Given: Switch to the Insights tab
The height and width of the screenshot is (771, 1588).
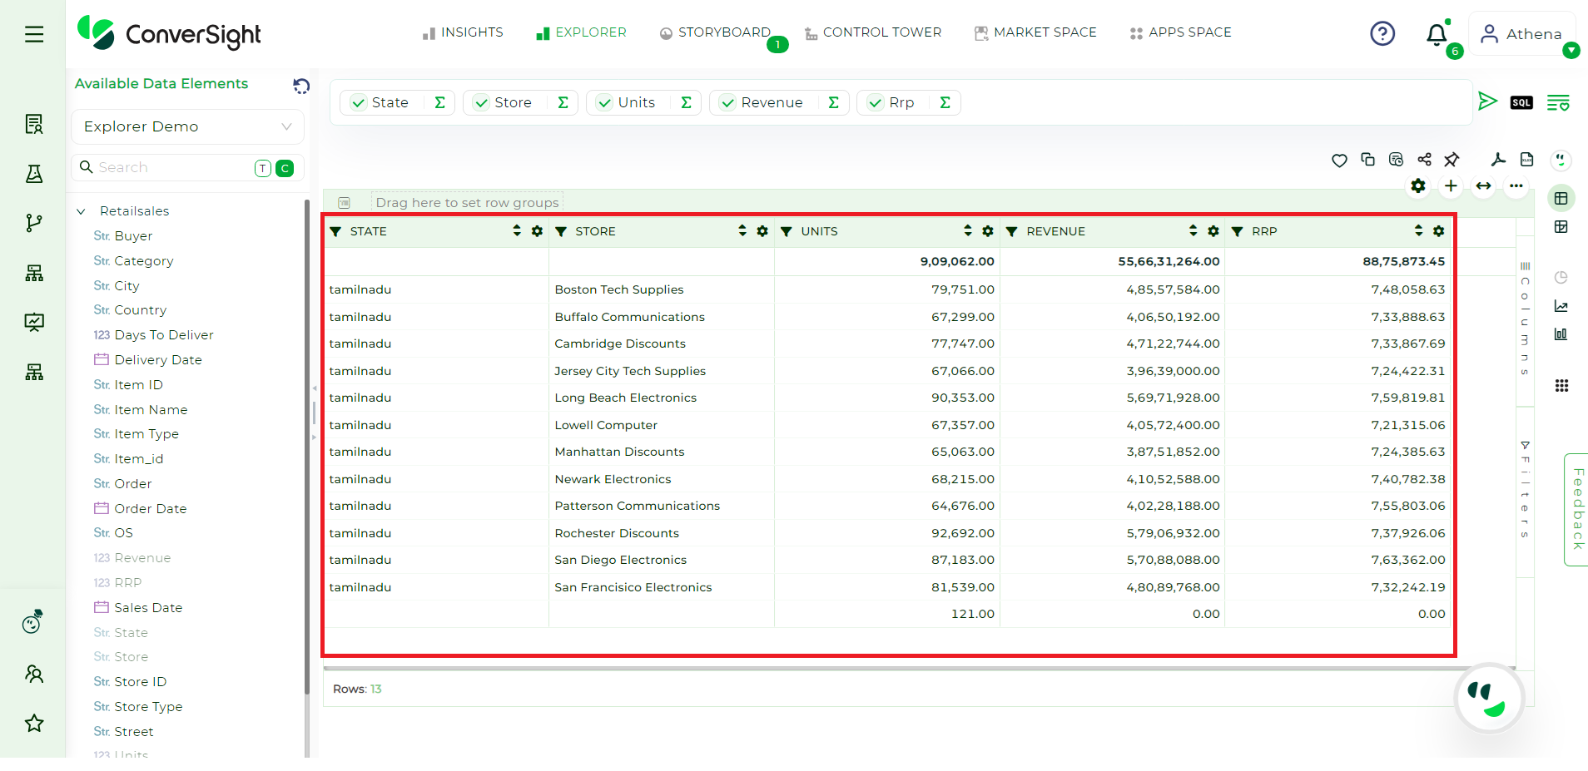Looking at the screenshot, I should pyautogui.click(x=463, y=32).
